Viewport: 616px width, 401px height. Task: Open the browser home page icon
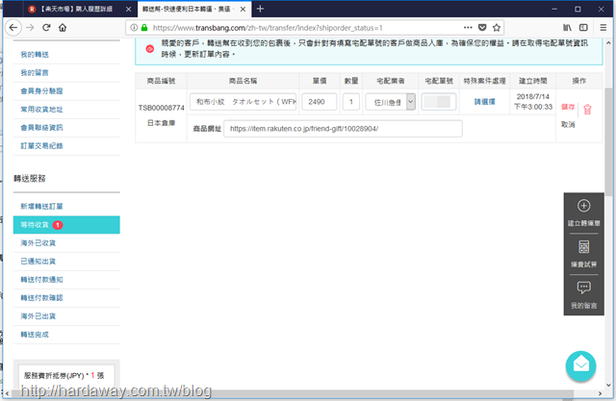[63, 28]
